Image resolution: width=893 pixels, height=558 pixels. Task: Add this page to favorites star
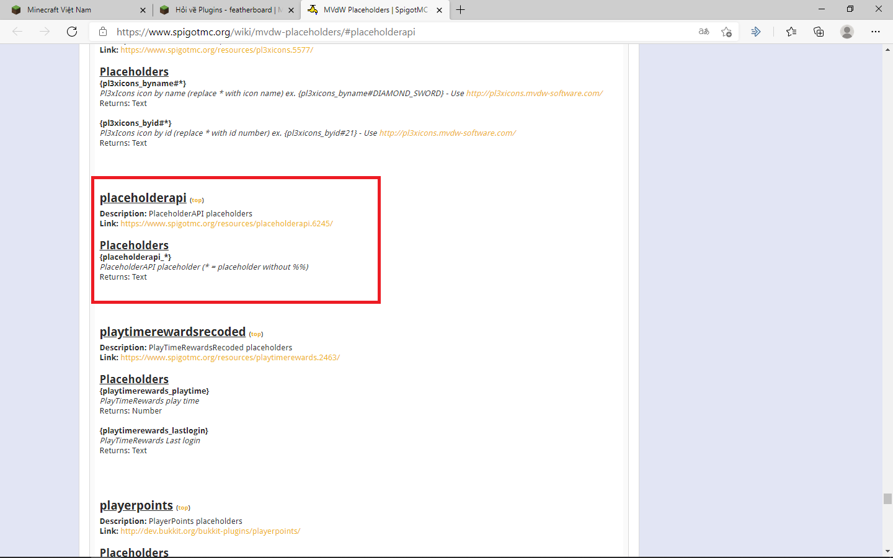pos(727,32)
